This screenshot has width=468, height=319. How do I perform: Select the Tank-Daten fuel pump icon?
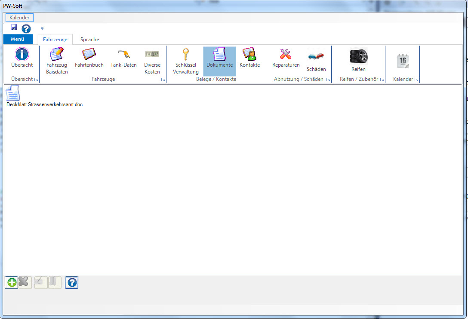coord(123,55)
